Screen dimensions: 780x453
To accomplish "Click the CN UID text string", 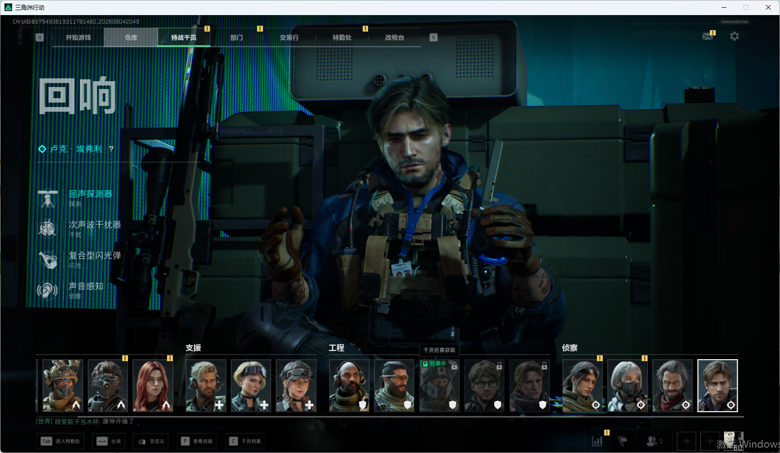I will pyautogui.click(x=76, y=22).
